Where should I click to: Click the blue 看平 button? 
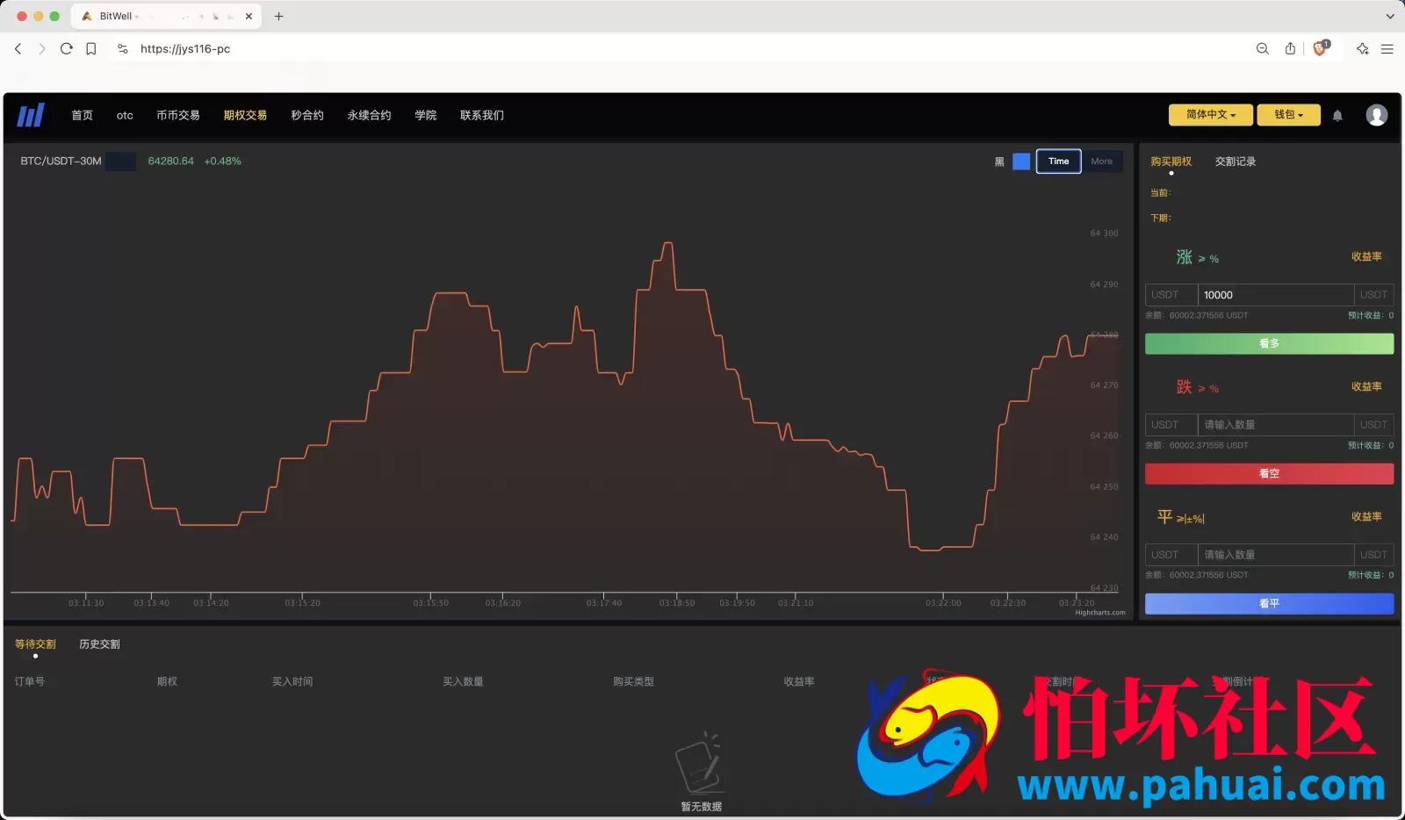(x=1269, y=604)
